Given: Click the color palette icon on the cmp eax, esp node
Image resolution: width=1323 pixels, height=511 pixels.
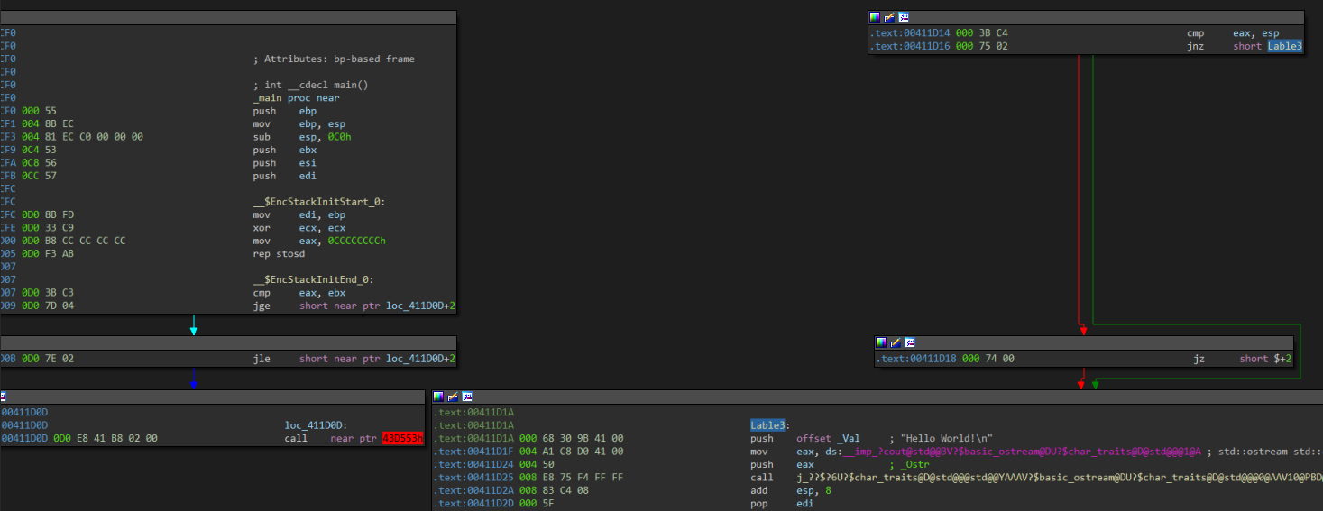Looking at the screenshot, I should point(874,17).
